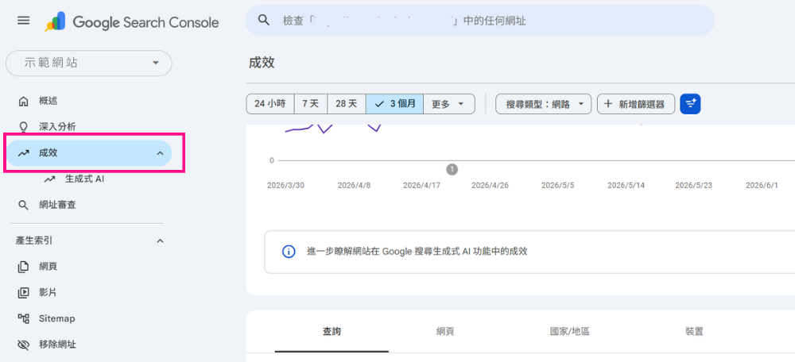Open the hamburger main menu
795x362 pixels.
point(23,21)
